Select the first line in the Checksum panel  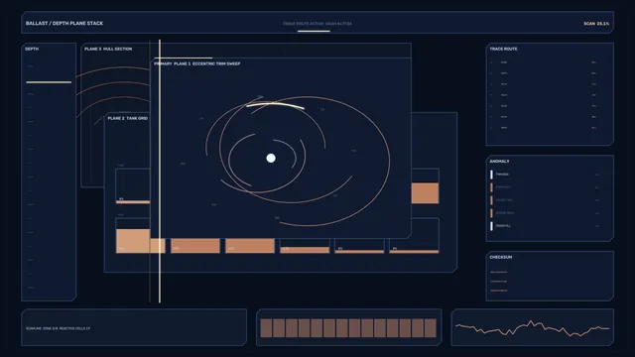[498, 272]
